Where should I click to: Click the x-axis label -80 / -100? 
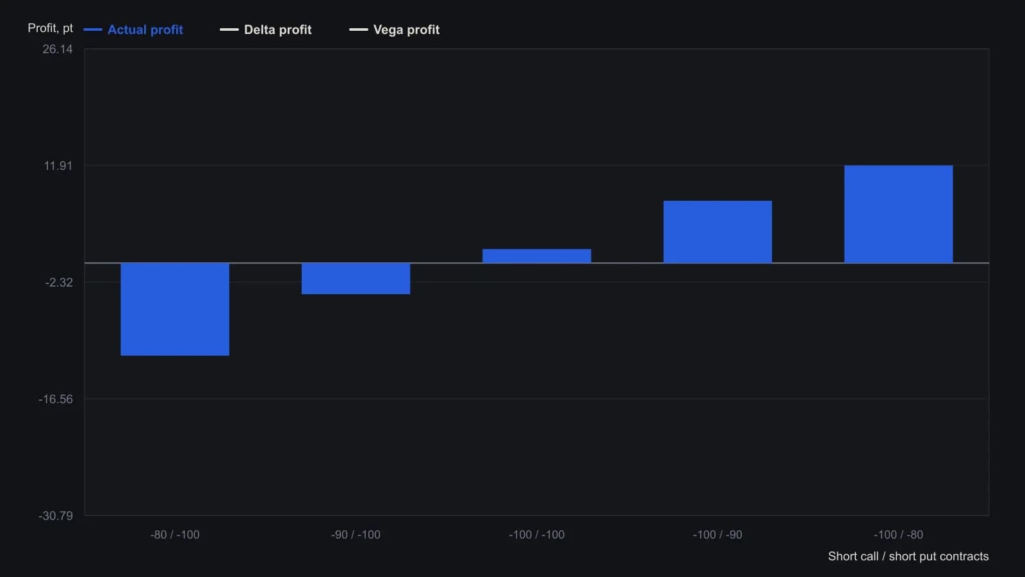click(x=175, y=535)
